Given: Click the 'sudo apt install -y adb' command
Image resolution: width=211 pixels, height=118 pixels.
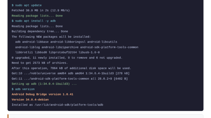Looking at the screenshot, I should (x=34, y=21).
